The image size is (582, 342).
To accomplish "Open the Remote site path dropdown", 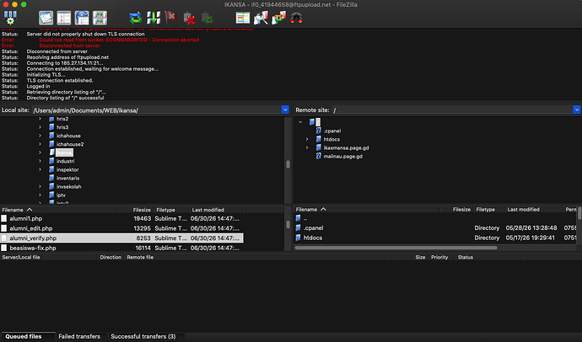I will pos(577,110).
